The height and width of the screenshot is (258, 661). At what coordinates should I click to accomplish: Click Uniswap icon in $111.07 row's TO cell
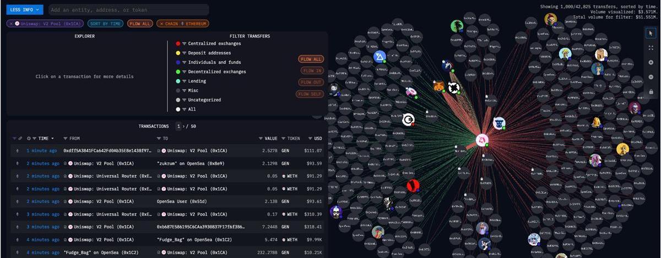[x=164, y=151]
